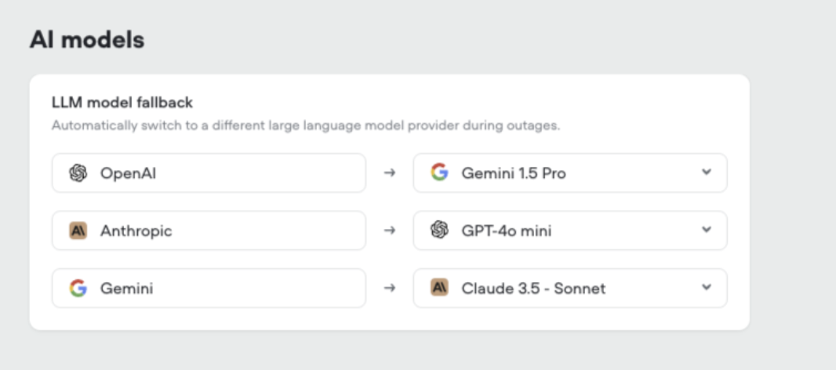Click the LLM model fallback section title
This screenshot has height=370, width=836.
[122, 103]
